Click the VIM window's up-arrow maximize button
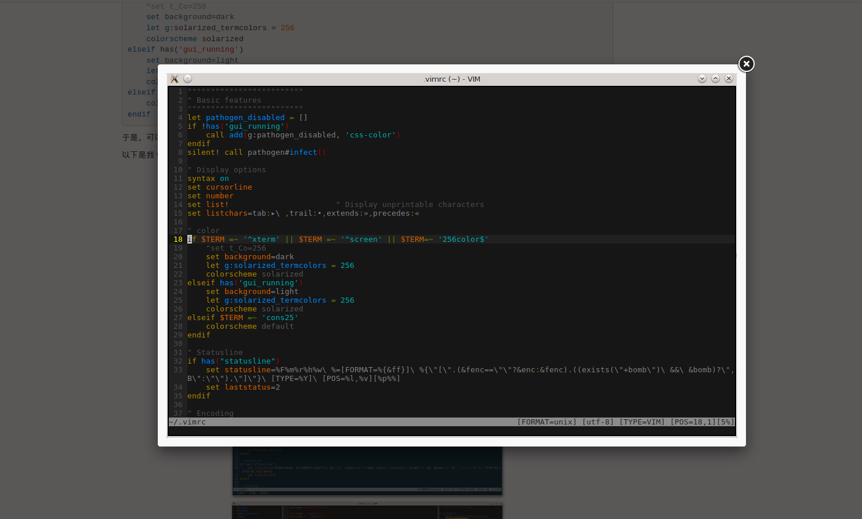 point(715,79)
